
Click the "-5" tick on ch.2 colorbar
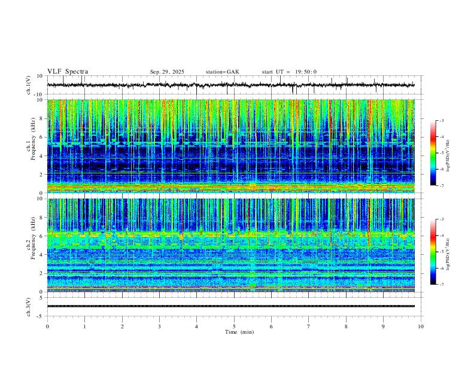pyautogui.click(x=442, y=252)
